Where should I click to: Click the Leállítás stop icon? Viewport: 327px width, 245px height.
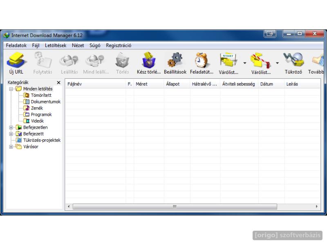pyautogui.click(x=69, y=60)
